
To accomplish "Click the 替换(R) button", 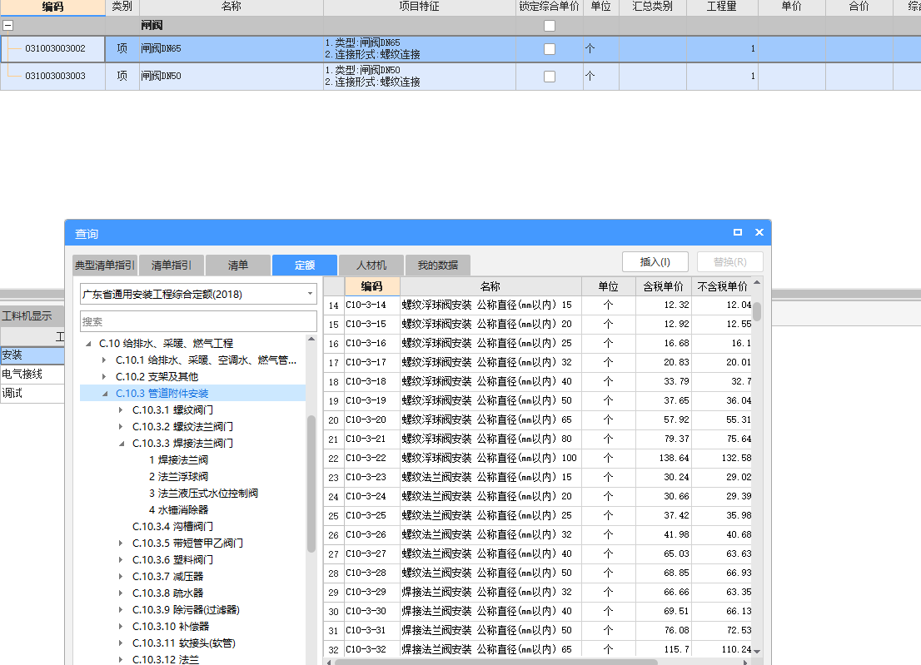I will pyautogui.click(x=730, y=262).
